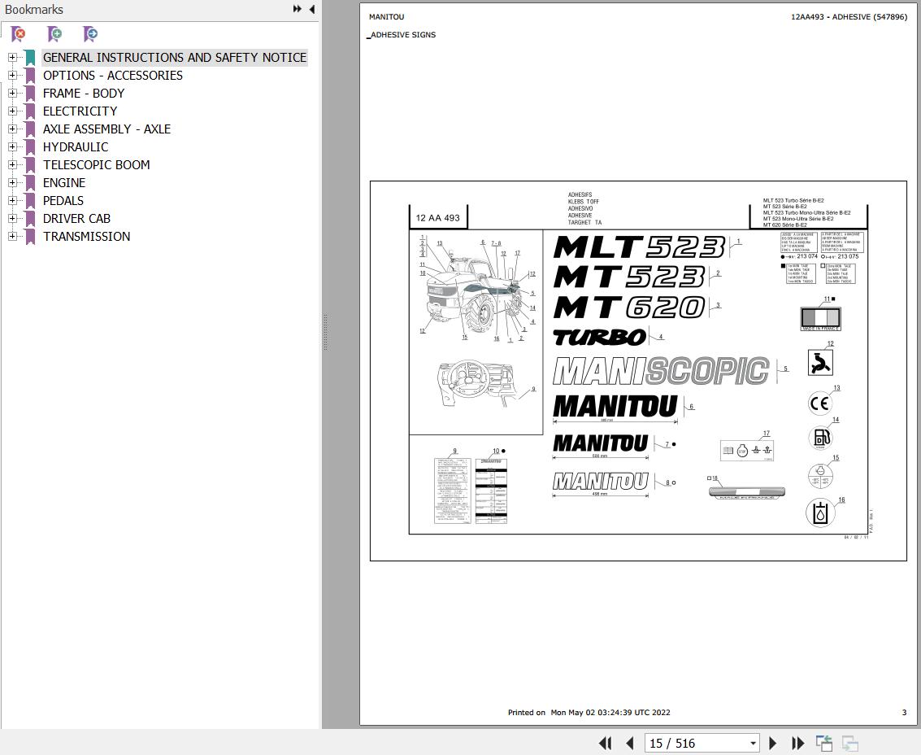Viewport: 921px width, 755px height.
Task: Click the MANITOU header text on page
Action: click(386, 16)
